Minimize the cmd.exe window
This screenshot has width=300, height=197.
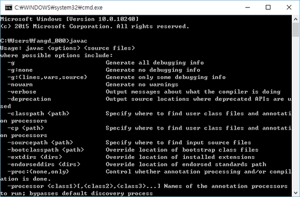pyautogui.click(x=248, y=8)
